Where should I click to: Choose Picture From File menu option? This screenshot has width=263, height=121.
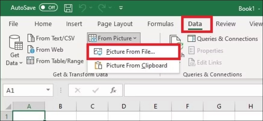click(x=130, y=52)
